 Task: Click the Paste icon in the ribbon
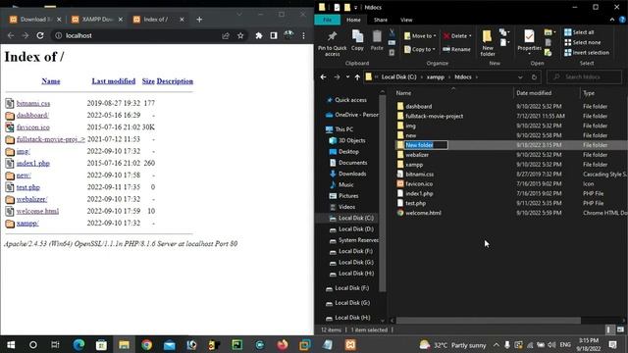point(377,40)
